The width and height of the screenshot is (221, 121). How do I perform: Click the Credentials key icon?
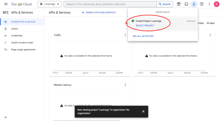[6, 36]
